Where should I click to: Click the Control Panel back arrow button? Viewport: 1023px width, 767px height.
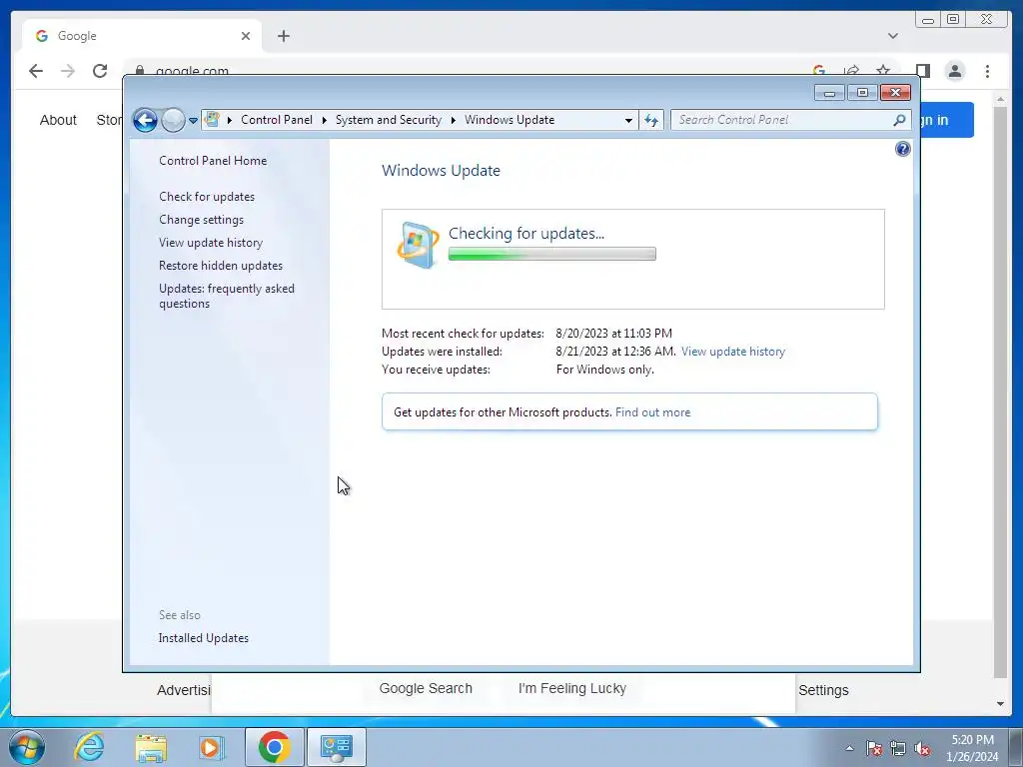[145, 120]
